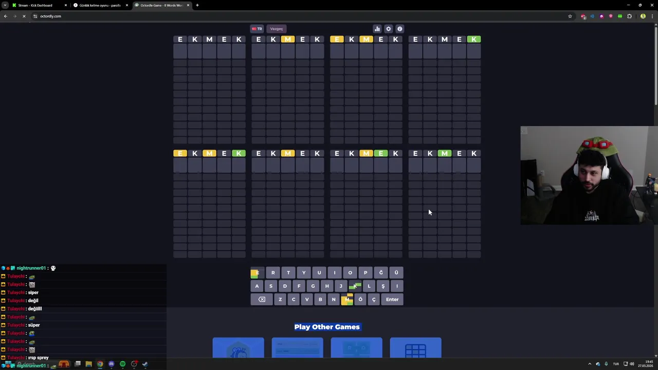
Task: Open the purple extension icon
Action: [x=601, y=16]
